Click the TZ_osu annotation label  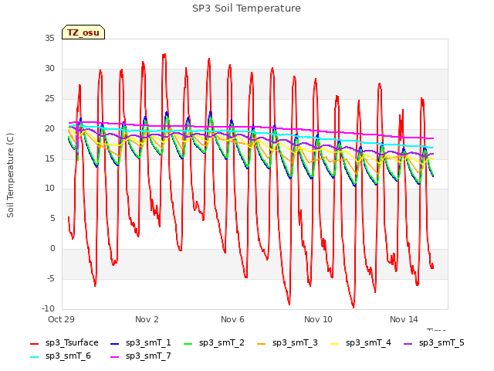pyautogui.click(x=83, y=32)
